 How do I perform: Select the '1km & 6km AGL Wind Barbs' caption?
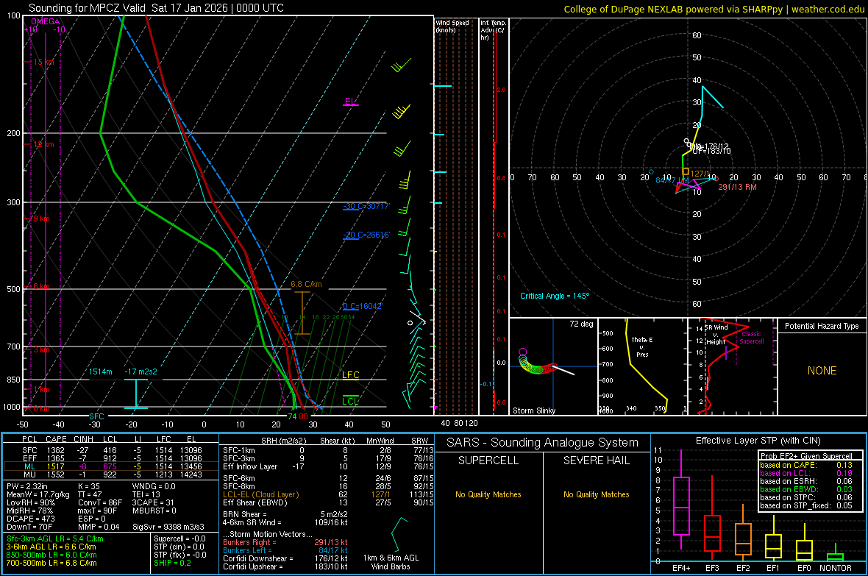[391, 562]
